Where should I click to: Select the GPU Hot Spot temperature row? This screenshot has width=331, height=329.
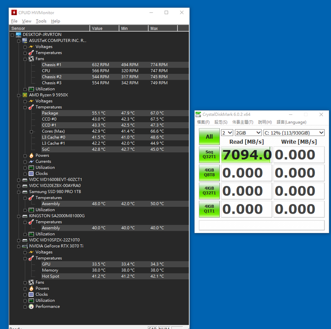click(x=115, y=276)
